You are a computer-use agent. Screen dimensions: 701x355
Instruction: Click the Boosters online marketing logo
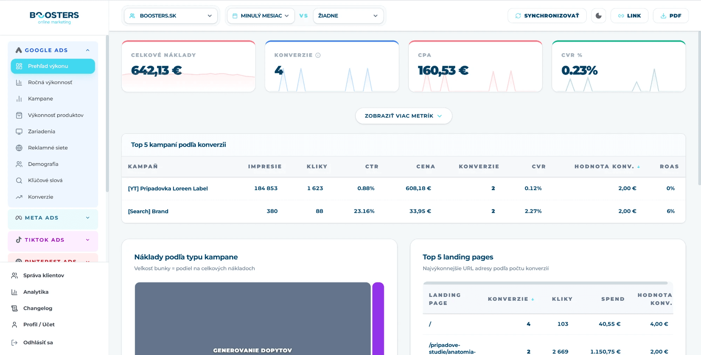pos(54,18)
